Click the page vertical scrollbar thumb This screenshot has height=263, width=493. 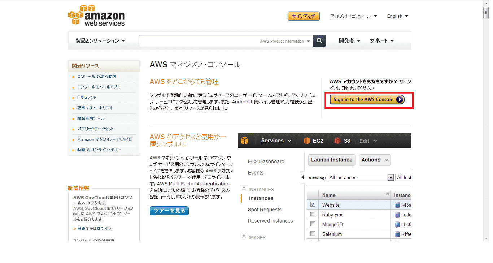coord(486,13)
